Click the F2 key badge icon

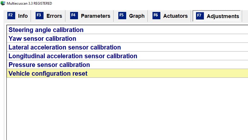tap(11, 15)
